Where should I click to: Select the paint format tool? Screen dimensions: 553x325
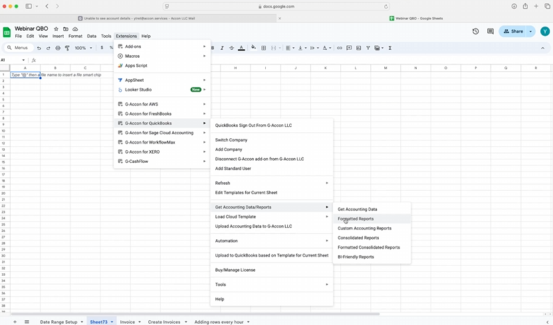click(67, 48)
